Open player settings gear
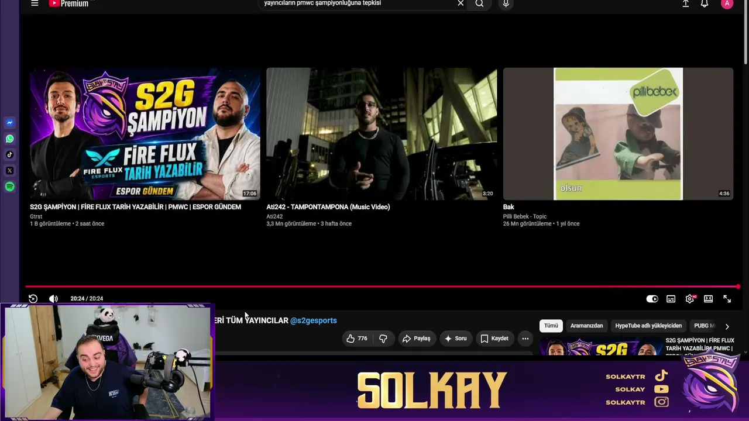 click(x=690, y=299)
